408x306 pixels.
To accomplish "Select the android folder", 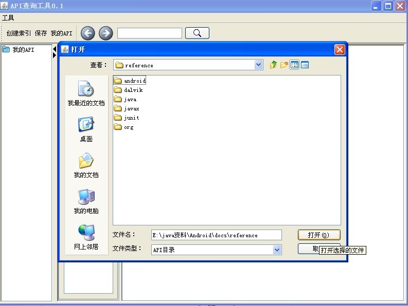I will tap(130, 81).
